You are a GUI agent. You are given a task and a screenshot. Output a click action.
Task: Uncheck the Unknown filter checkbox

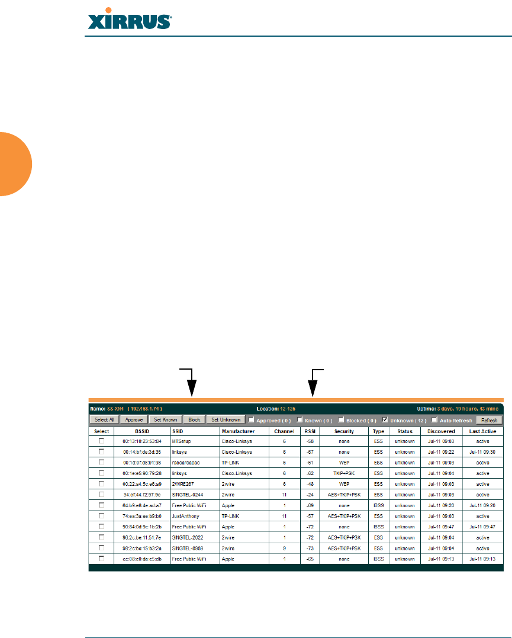(385, 419)
